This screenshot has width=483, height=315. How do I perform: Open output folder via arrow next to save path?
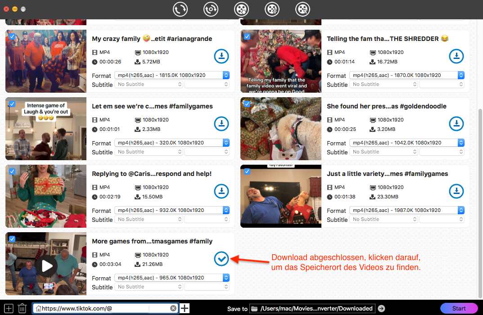click(x=381, y=308)
